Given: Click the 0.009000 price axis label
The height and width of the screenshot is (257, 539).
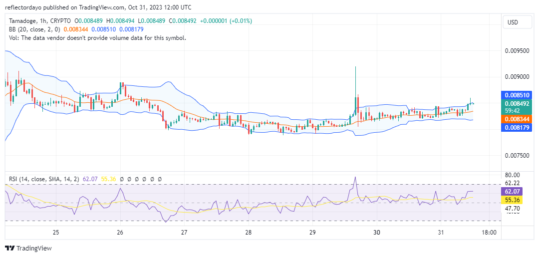Looking at the screenshot, I should pos(517,77).
